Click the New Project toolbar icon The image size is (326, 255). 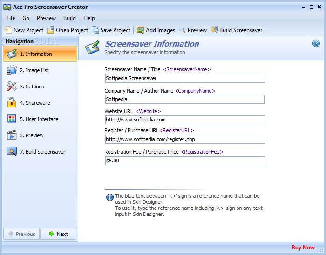(8, 30)
